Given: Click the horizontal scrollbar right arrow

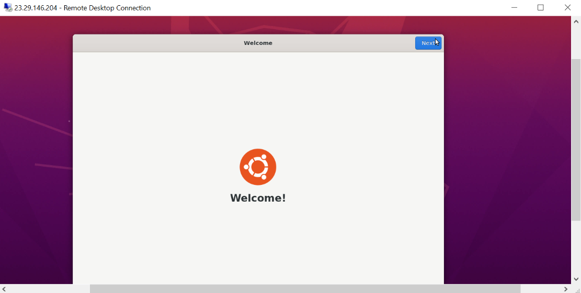Looking at the screenshot, I should click(566, 289).
